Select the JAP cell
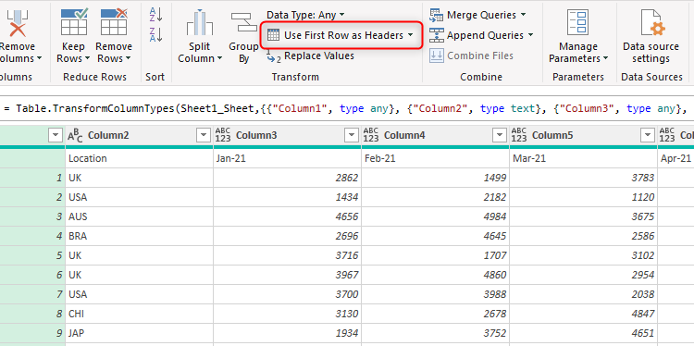 [x=139, y=333]
